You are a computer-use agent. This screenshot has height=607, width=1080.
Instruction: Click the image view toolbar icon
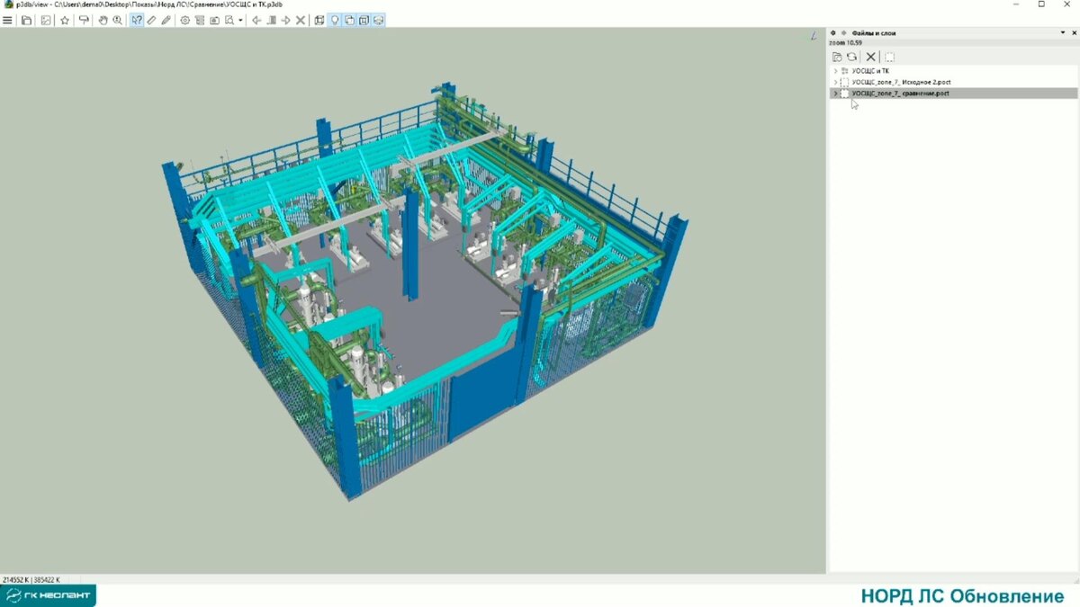[x=45, y=20]
